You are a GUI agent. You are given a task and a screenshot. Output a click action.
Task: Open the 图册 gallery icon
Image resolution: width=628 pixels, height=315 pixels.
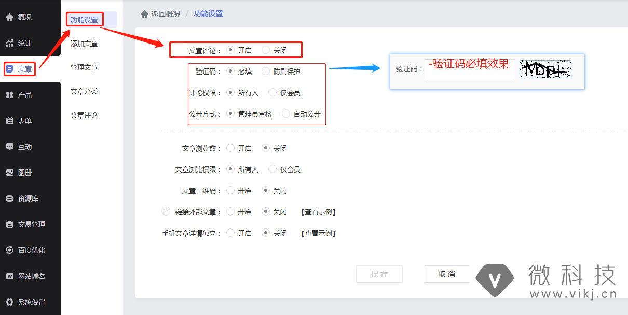click(9, 173)
